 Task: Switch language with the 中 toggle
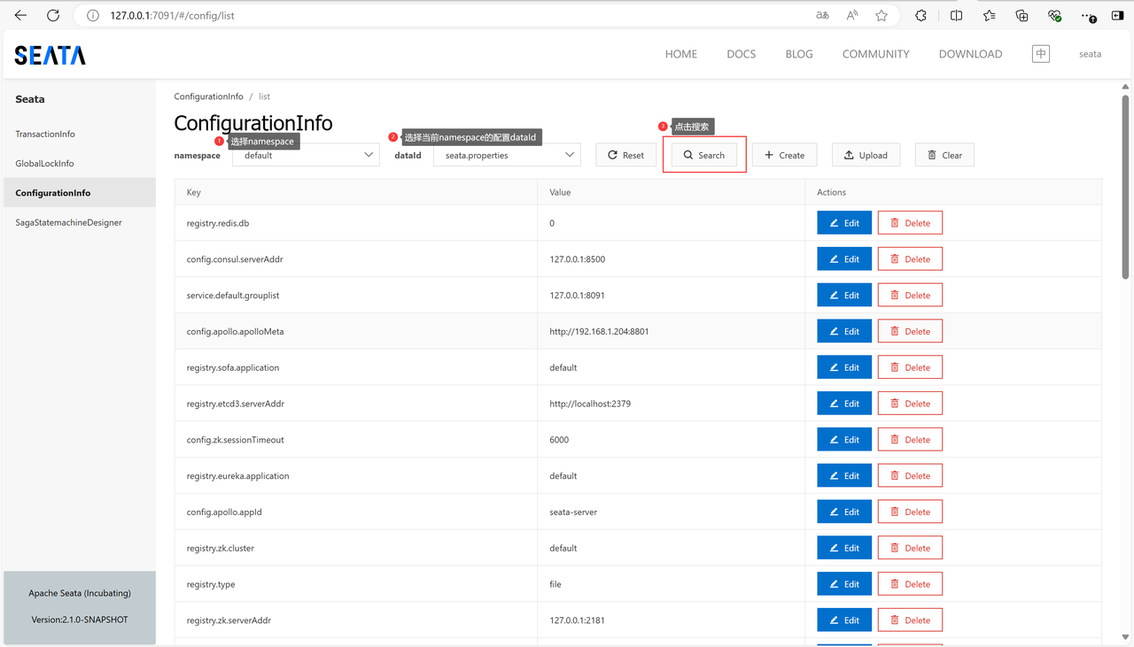pos(1041,54)
